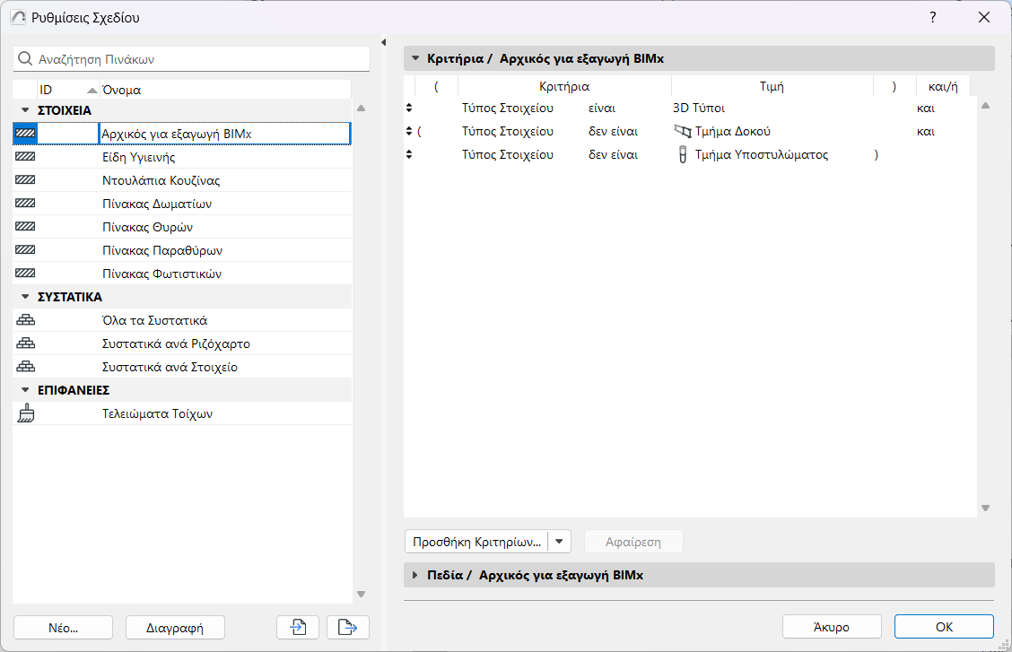1012x652 pixels.
Task: Click the closing parenthesis in Τμήμα Υποστυλώματος row
Action: click(x=876, y=154)
